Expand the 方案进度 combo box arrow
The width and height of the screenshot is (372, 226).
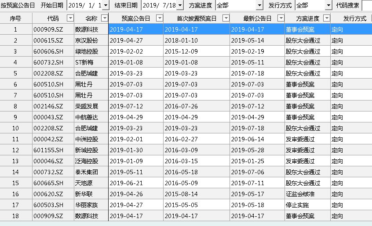[x=260, y=5]
